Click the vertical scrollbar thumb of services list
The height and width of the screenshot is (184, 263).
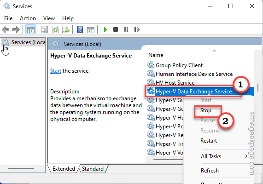click(x=258, y=87)
